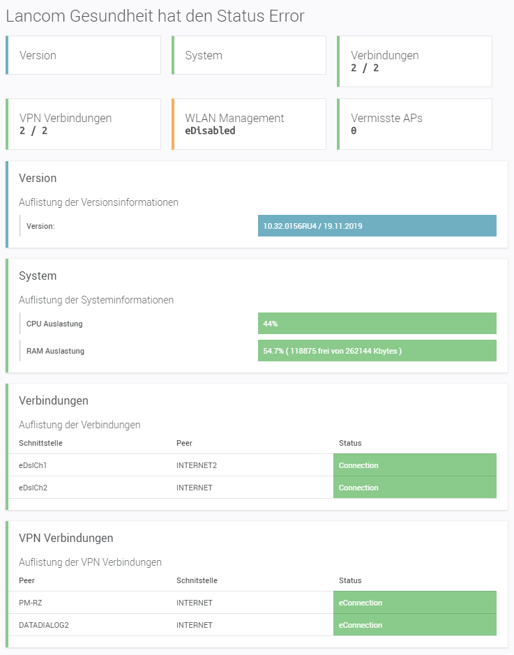Viewport: 514px width, 655px height.
Task: Click the WLAN Management eDisabled card
Action: [249, 124]
